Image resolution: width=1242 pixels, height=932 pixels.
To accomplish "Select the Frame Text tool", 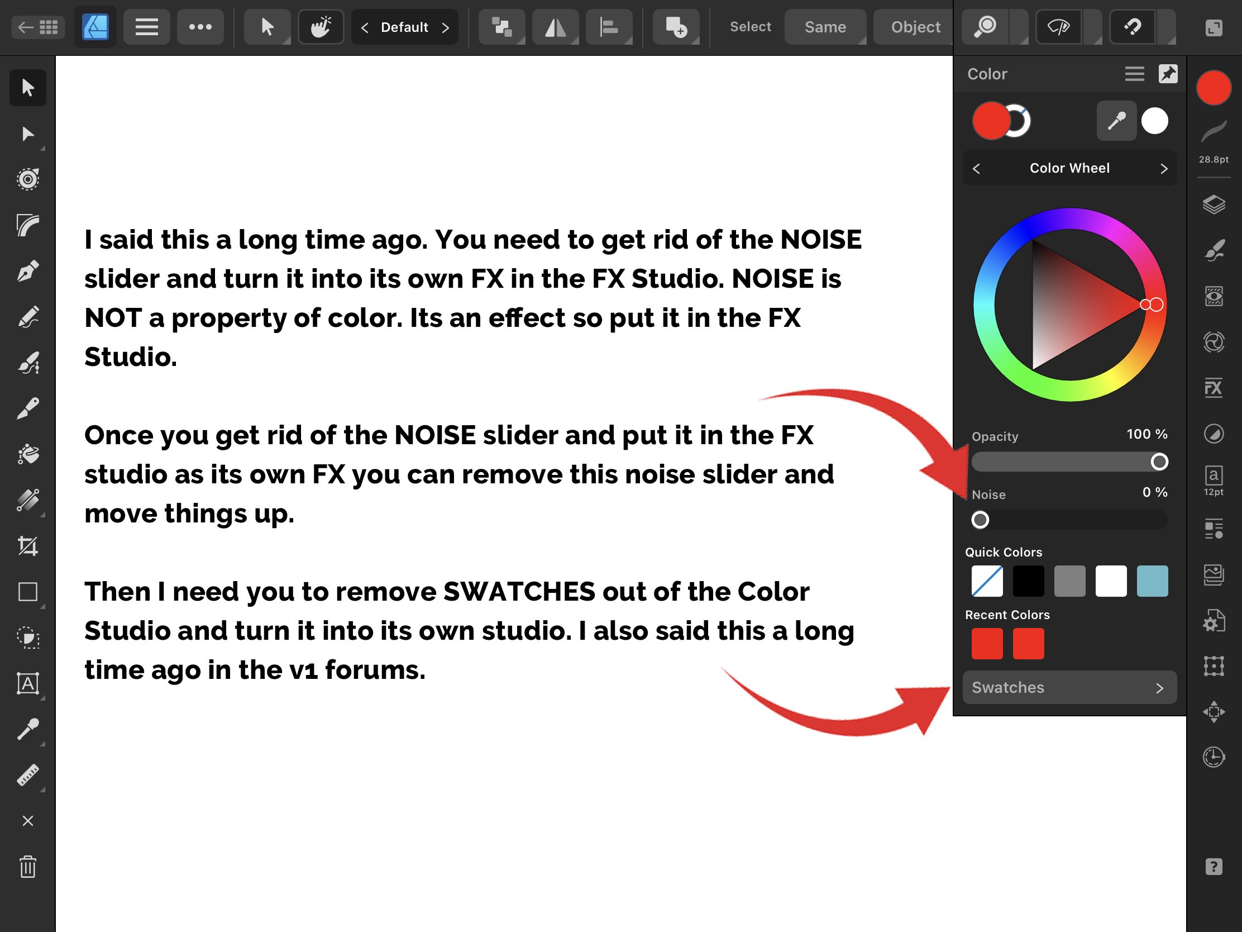I will pos(27,684).
